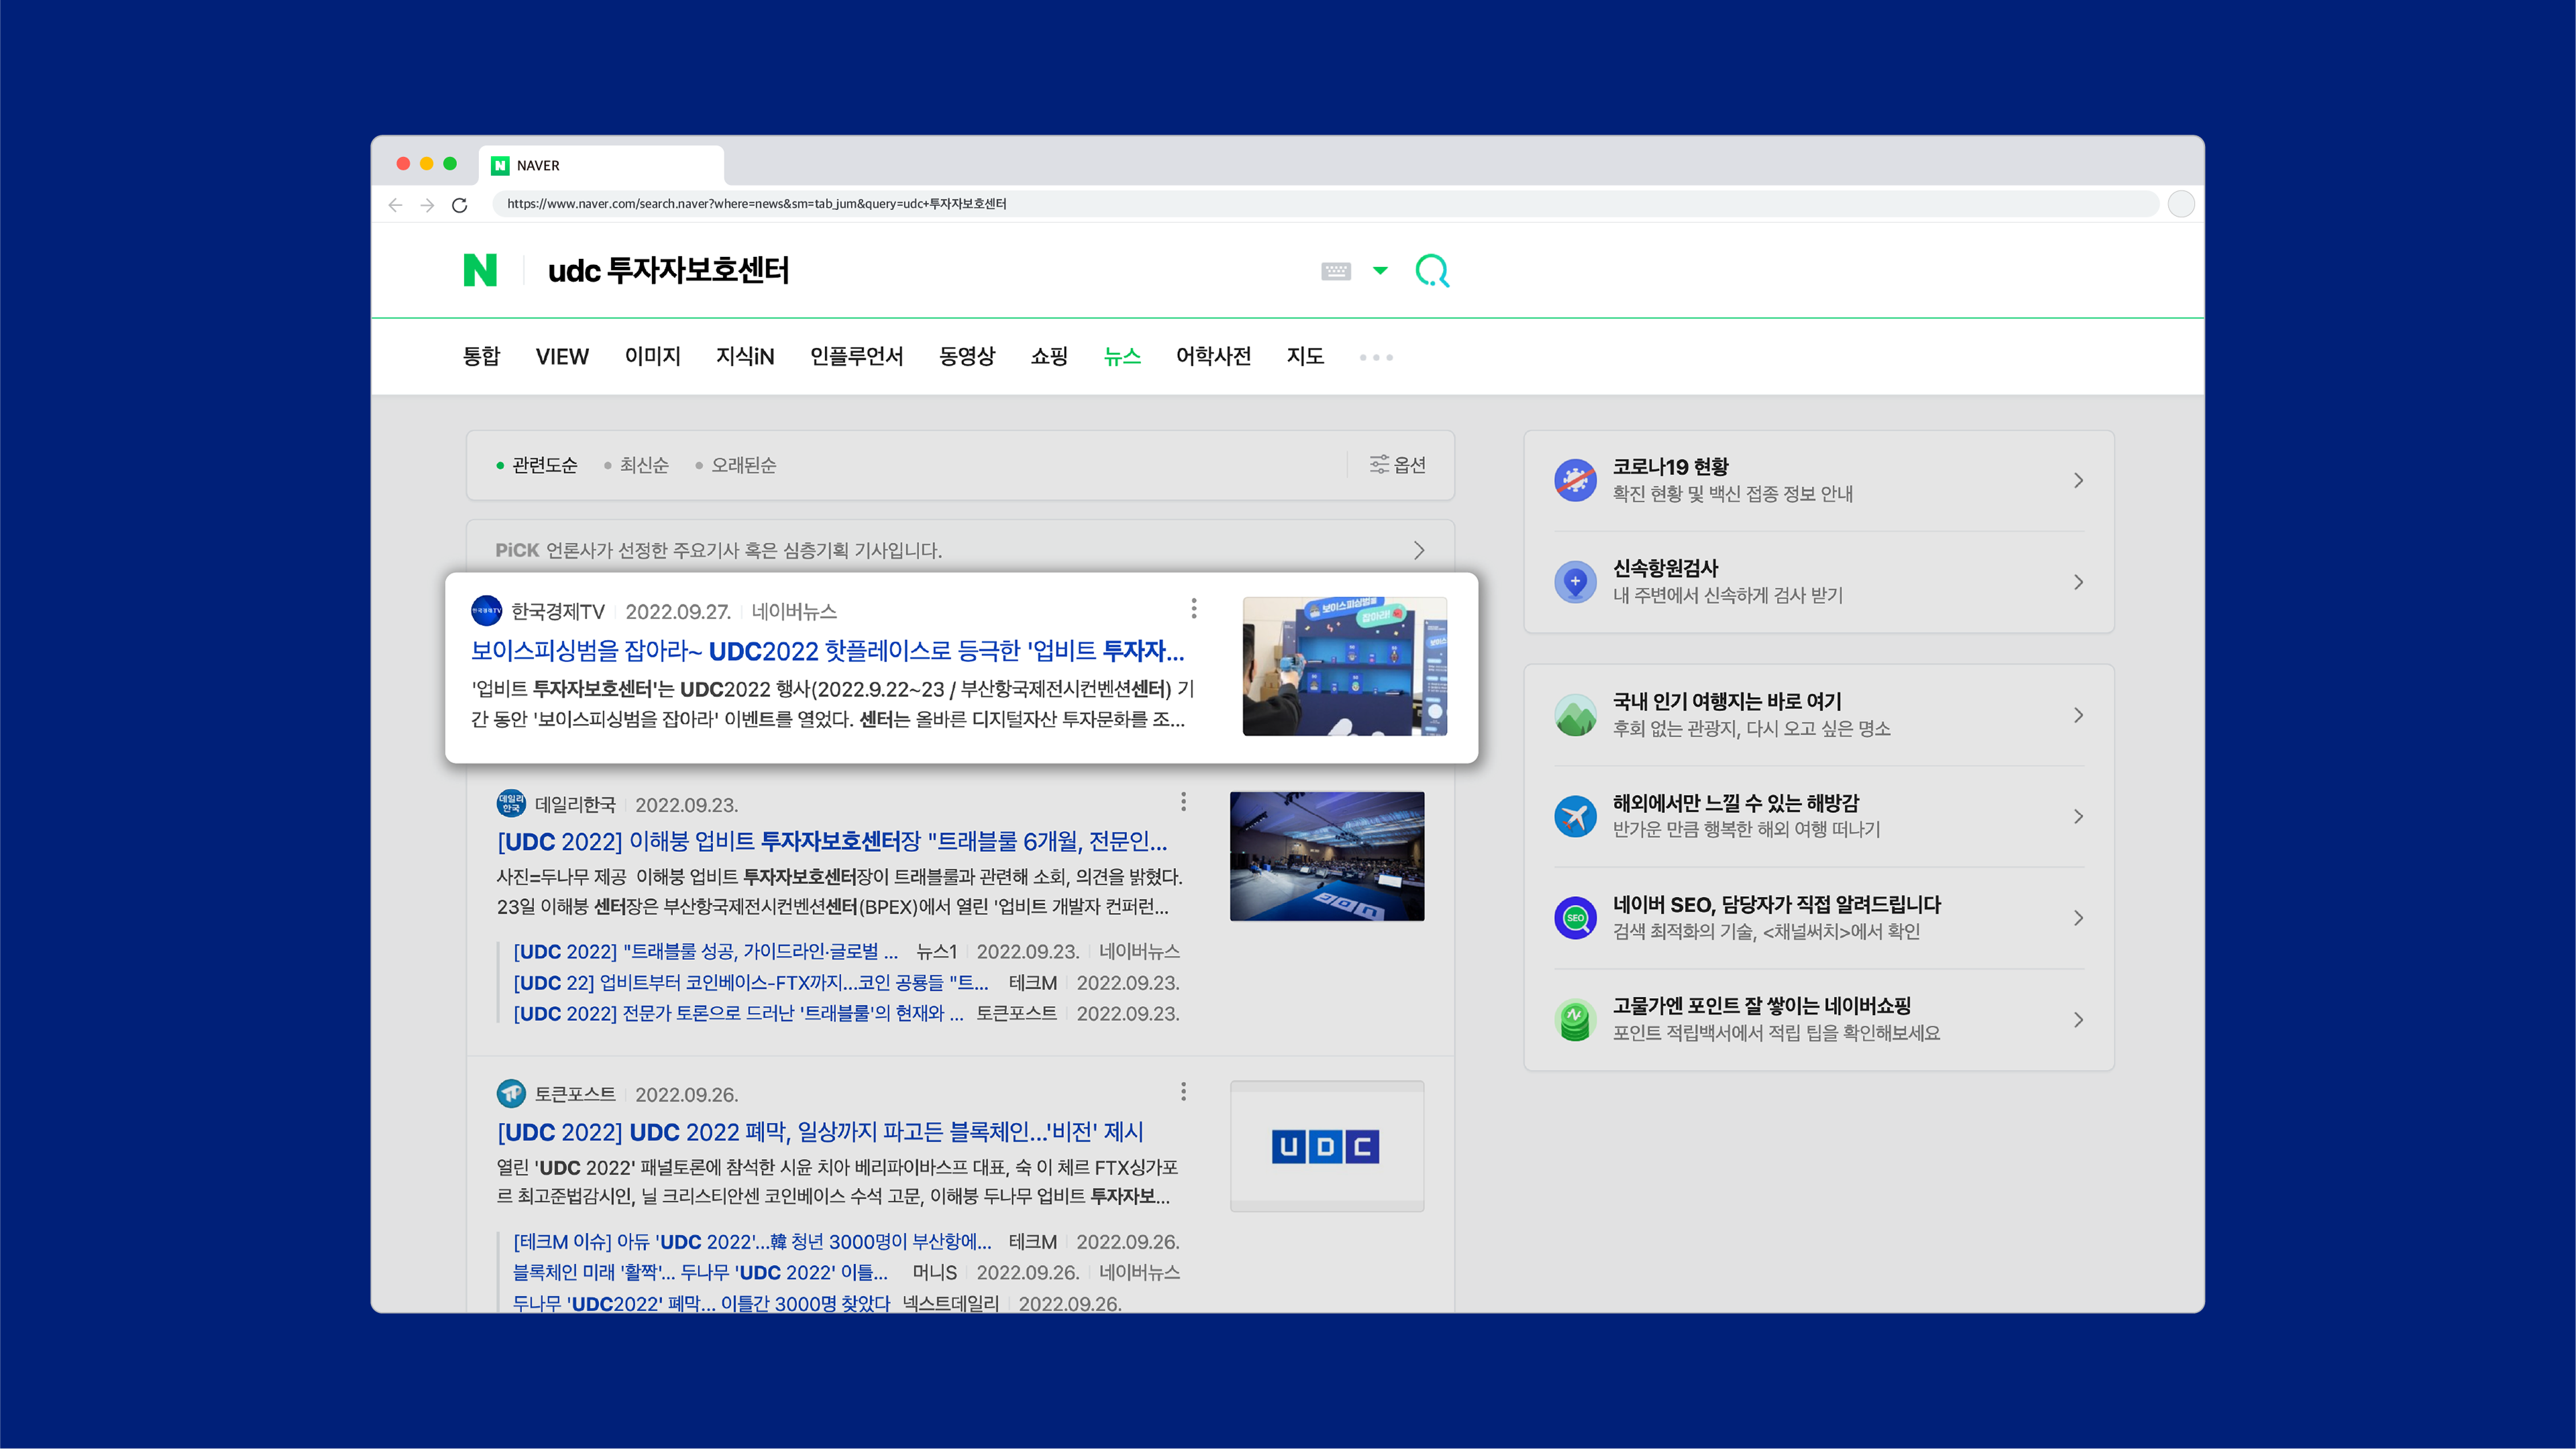Select the 뉴스 tab
This screenshot has height=1449, width=2576.
point(1122,356)
